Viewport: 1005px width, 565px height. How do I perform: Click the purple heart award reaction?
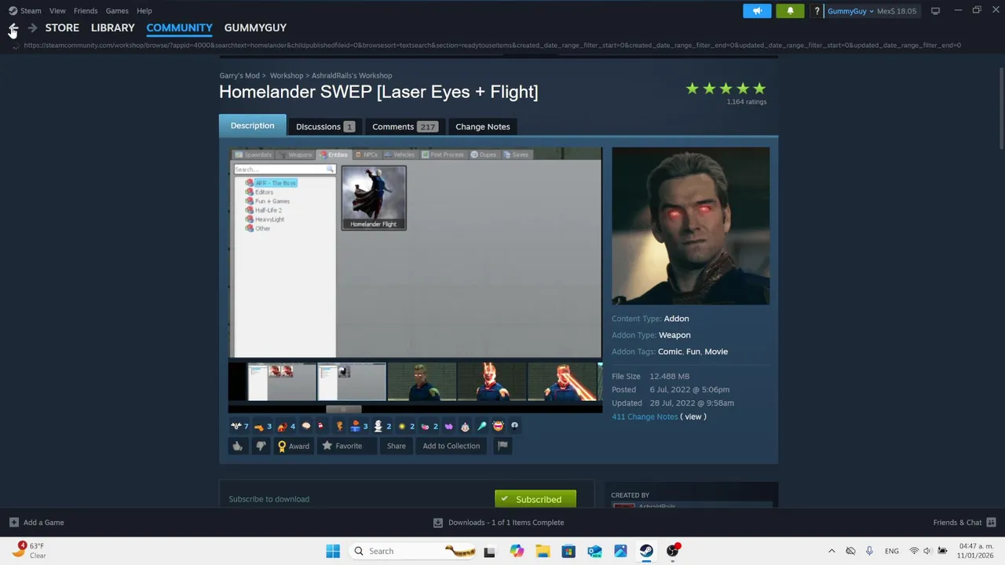tap(448, 426)
